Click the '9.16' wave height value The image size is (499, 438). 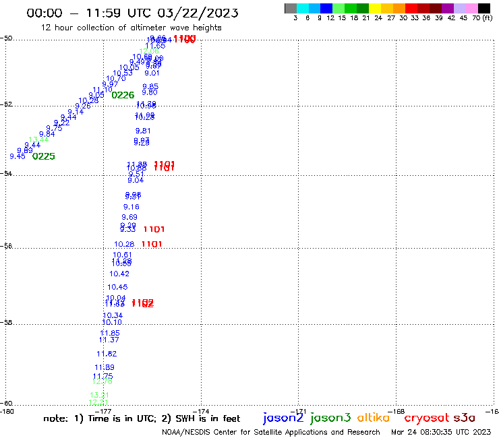coord(131,207)
